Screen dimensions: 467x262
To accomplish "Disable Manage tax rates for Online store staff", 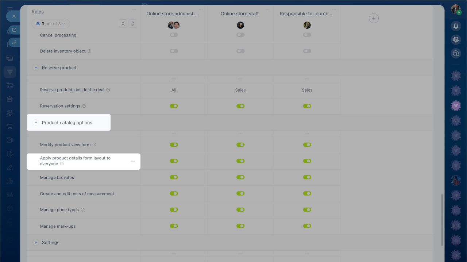I will coord(240,177).
